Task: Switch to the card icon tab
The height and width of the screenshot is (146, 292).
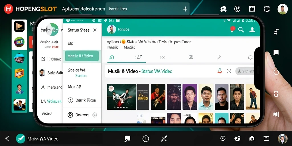Action: (191, 57)
